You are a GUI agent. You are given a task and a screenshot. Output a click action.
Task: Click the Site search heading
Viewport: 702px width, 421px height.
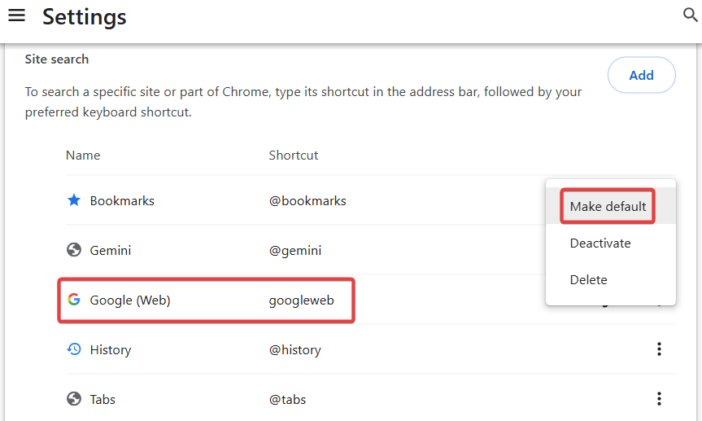click(x=56, y=59)
